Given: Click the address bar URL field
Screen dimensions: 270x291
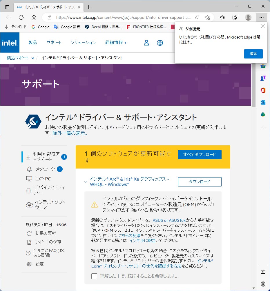Looking at the screenshot, I should click(123, 17).
